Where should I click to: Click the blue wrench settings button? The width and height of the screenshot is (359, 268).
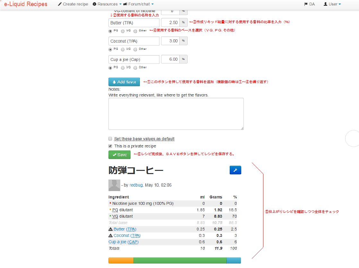[235, 170]
